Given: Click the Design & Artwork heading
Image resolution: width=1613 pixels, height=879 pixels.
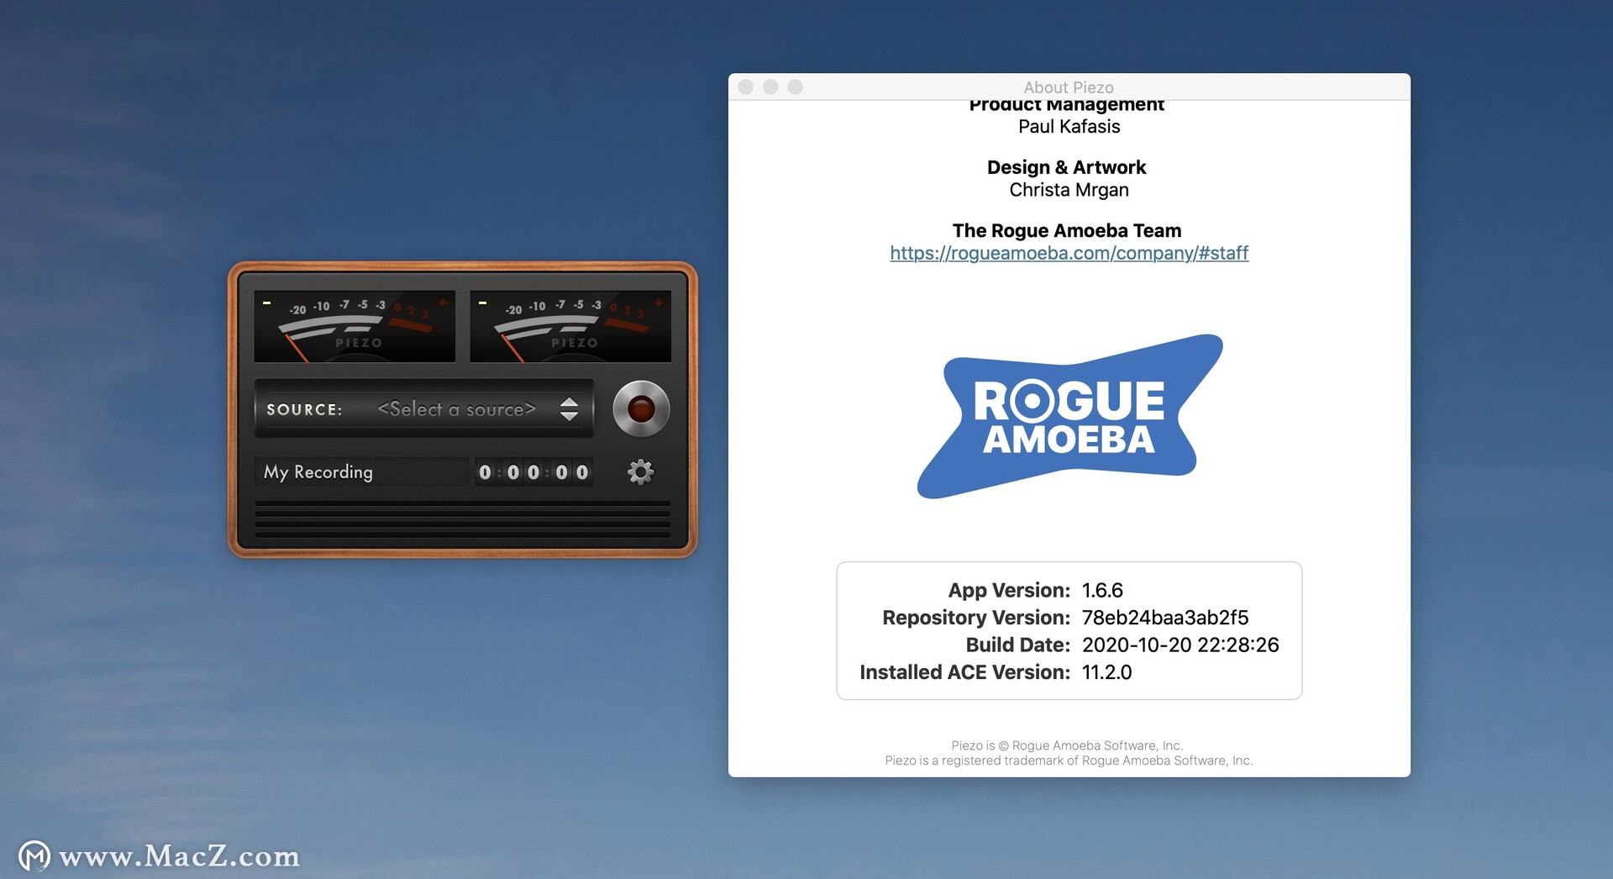Looking at the screenshot, I should click(x=1067, y=167).
